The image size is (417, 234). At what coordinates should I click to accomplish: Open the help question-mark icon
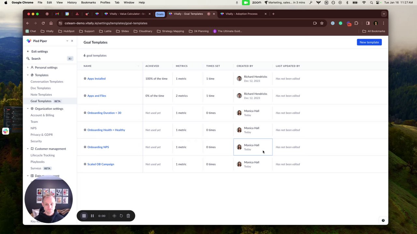pos(383,220)
